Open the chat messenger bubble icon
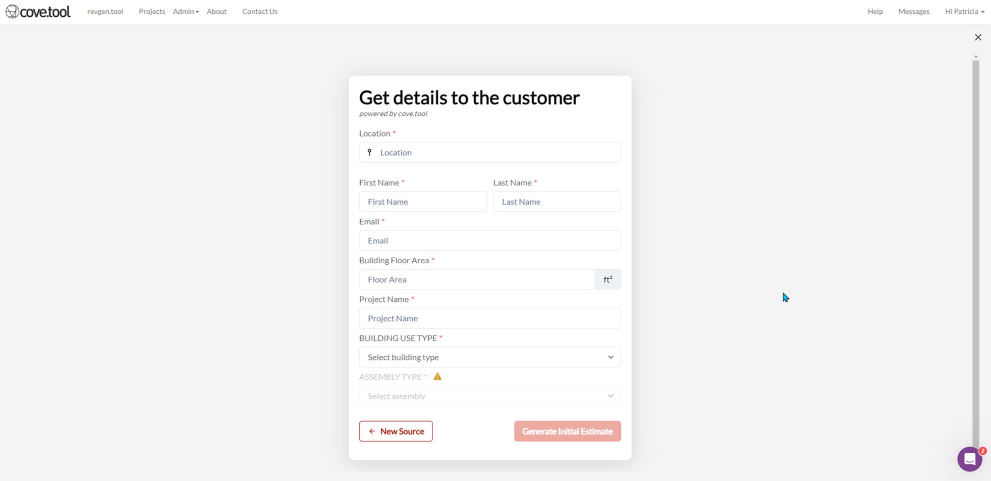Screen dimensions: 991x481 click(x=969, y=459)
